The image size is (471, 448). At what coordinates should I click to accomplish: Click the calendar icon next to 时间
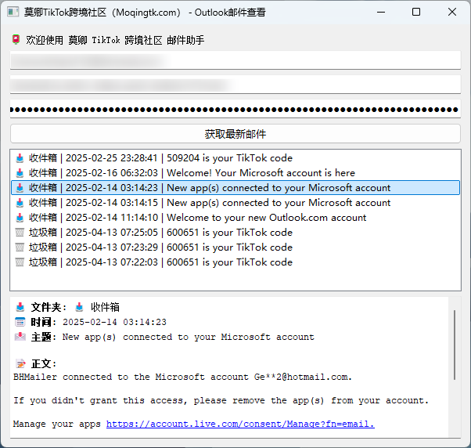(x=20, y=322)
